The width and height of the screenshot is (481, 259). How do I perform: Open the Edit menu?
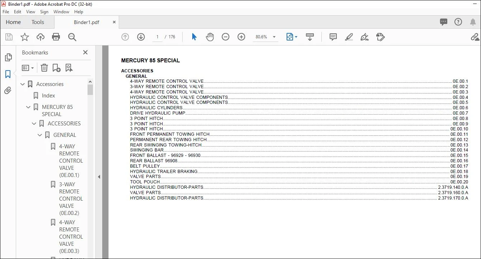18,12
